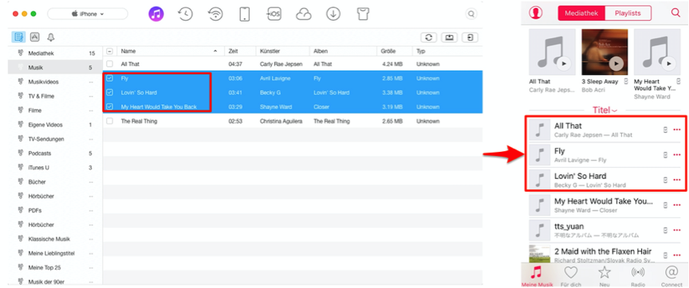The height and width of the screenshot is (288, 689).
Task: Sort by the Zeit column header
Action: (x=240, y=51)
